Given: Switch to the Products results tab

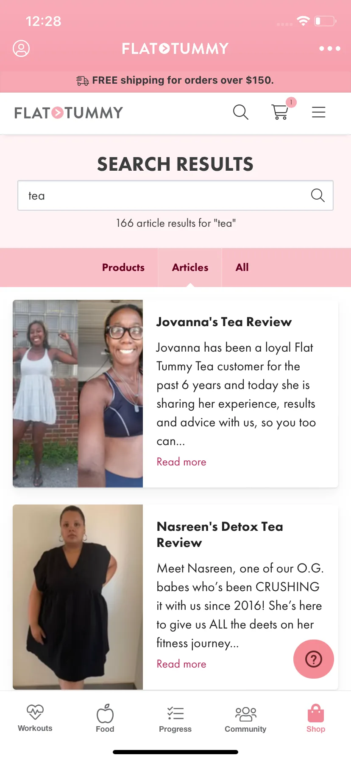Looking at the screenshot, I should point(123,268).
